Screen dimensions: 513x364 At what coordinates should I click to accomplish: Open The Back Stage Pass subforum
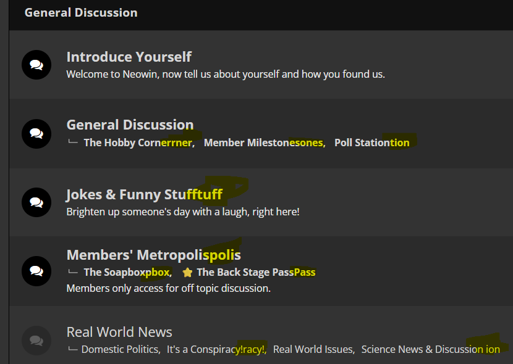[256, 272]
